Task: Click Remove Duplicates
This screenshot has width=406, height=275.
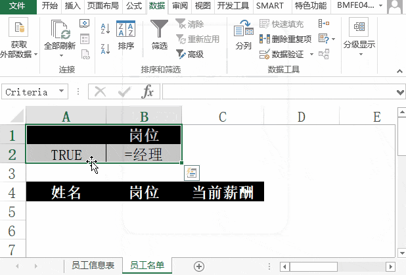Action: (285, 39)
